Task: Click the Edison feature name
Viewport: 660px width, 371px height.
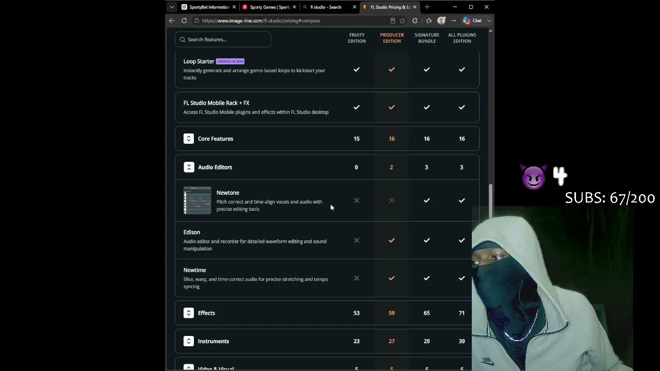Action: click(x=192, y=232)
